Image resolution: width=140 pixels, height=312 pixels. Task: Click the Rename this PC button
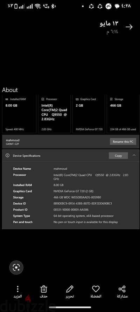pyautogui.click(x=123, y=142)
